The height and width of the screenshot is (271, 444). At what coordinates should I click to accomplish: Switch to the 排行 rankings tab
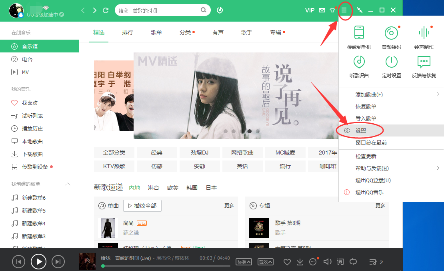127,33
